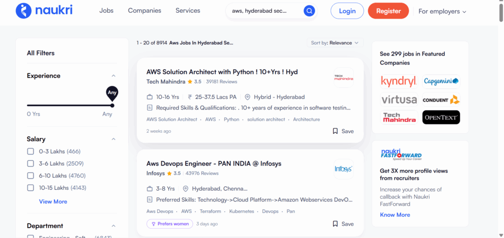Screen dimensions: 504x238
Task: Click the Know More link
Action: (395, 215)
